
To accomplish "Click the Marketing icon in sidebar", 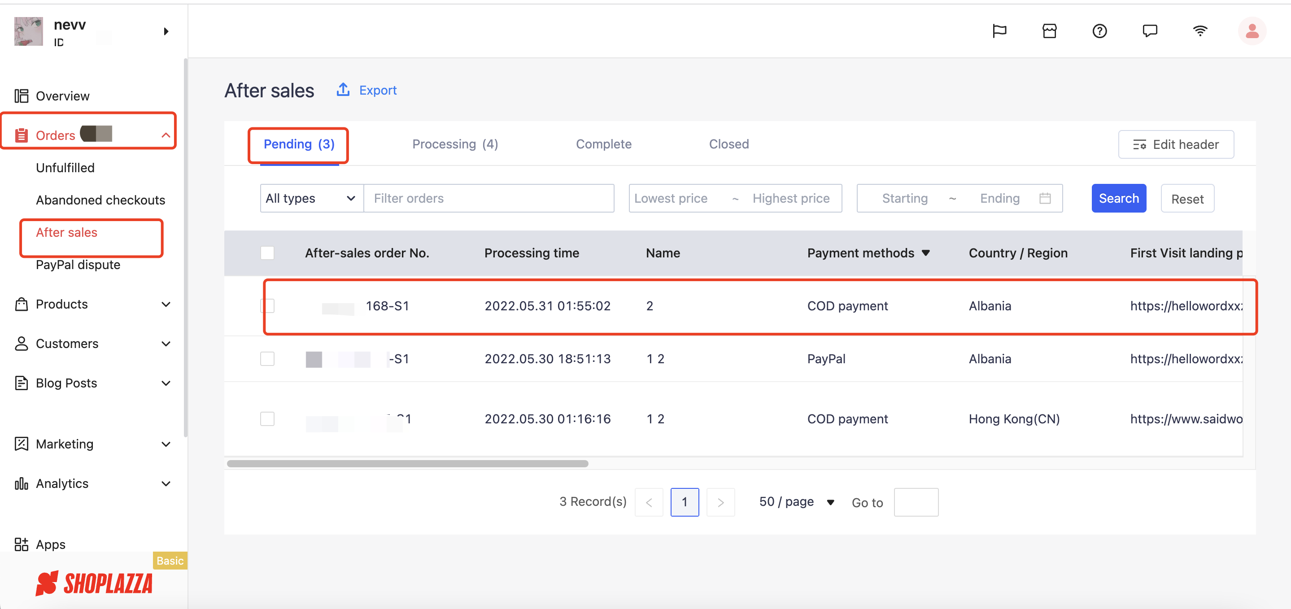I will click(21, 444).
